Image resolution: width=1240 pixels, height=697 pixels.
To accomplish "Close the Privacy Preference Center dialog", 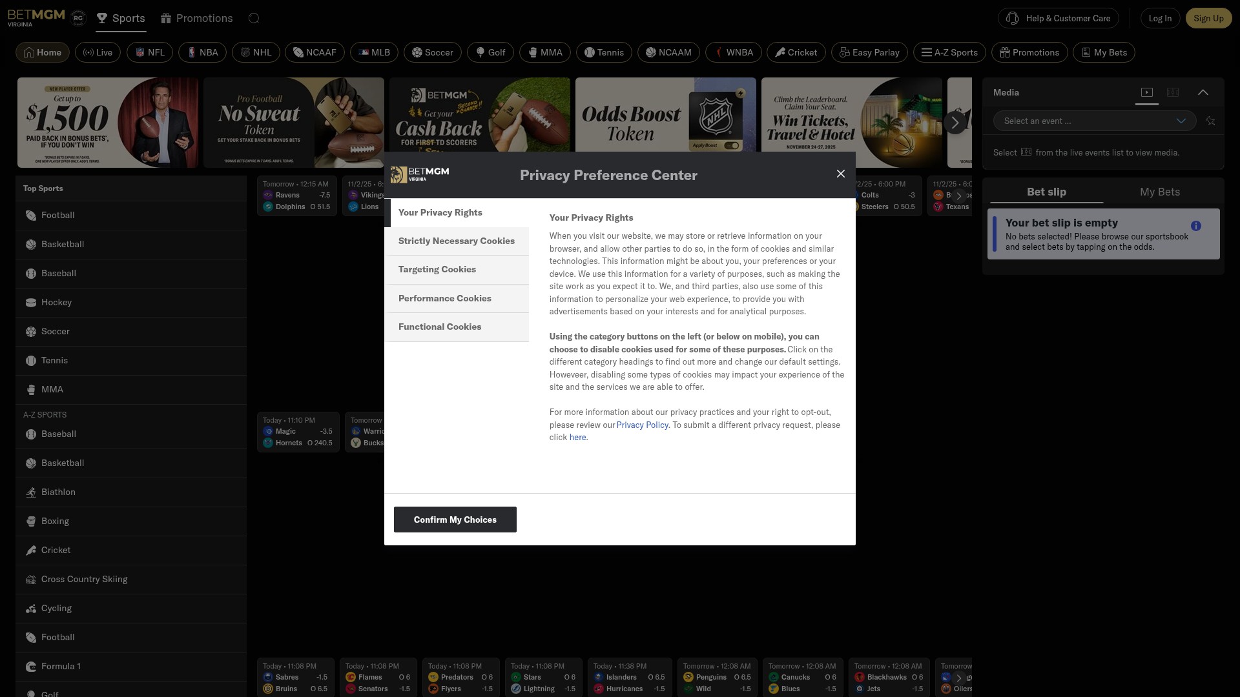I will (840, 174).
